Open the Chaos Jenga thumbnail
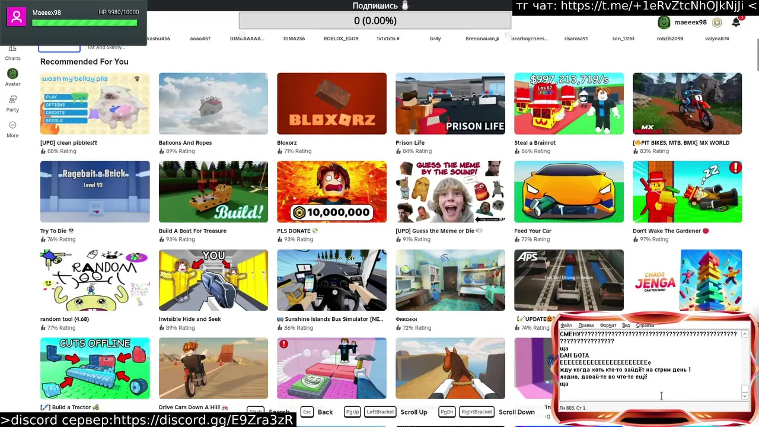 tap(687, 280)
